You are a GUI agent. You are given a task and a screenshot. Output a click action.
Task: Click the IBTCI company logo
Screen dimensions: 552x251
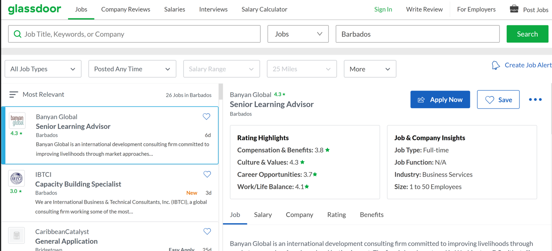click(x=17, y=178)
